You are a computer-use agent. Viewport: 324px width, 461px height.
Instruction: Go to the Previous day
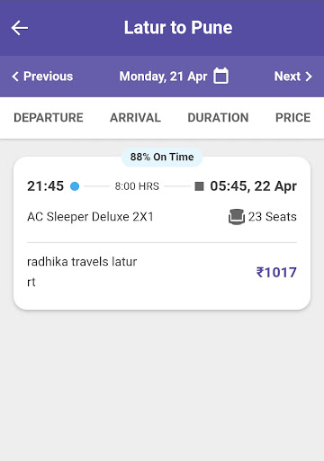point(42,77)
